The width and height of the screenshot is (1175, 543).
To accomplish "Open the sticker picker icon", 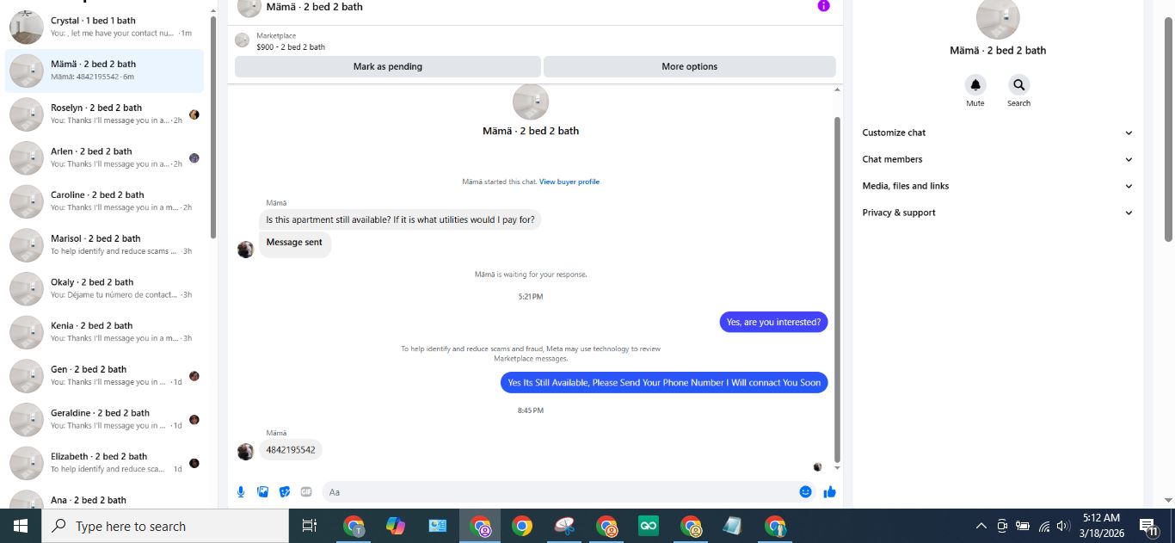I will (x=285, y=492).
